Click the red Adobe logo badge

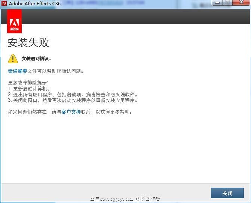(x=15, y=21)
